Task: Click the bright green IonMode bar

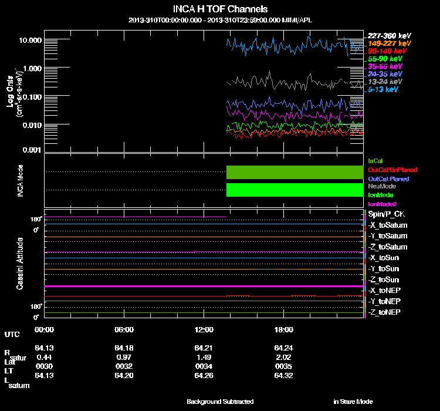Action: [295, 190]
